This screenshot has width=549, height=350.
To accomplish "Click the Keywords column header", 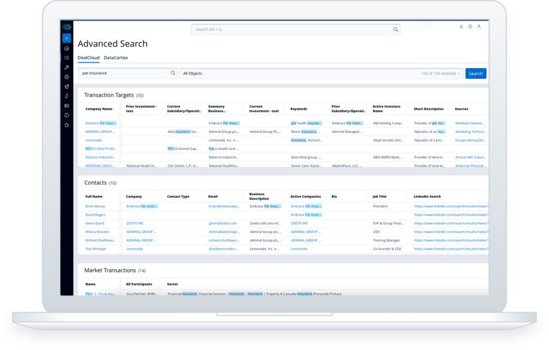I will tap(299, 109).
